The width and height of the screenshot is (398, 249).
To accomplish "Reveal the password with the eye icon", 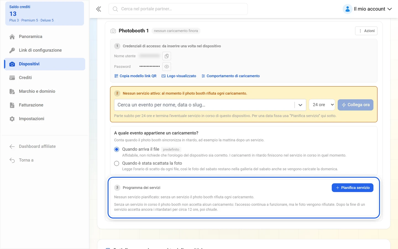I will (167, 67).
